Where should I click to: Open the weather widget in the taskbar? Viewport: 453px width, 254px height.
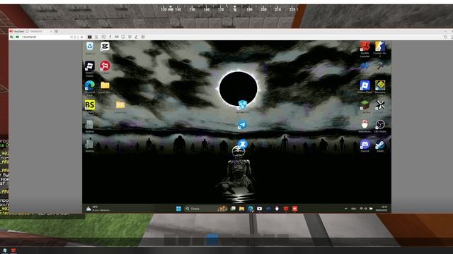(x=98, y=209)
